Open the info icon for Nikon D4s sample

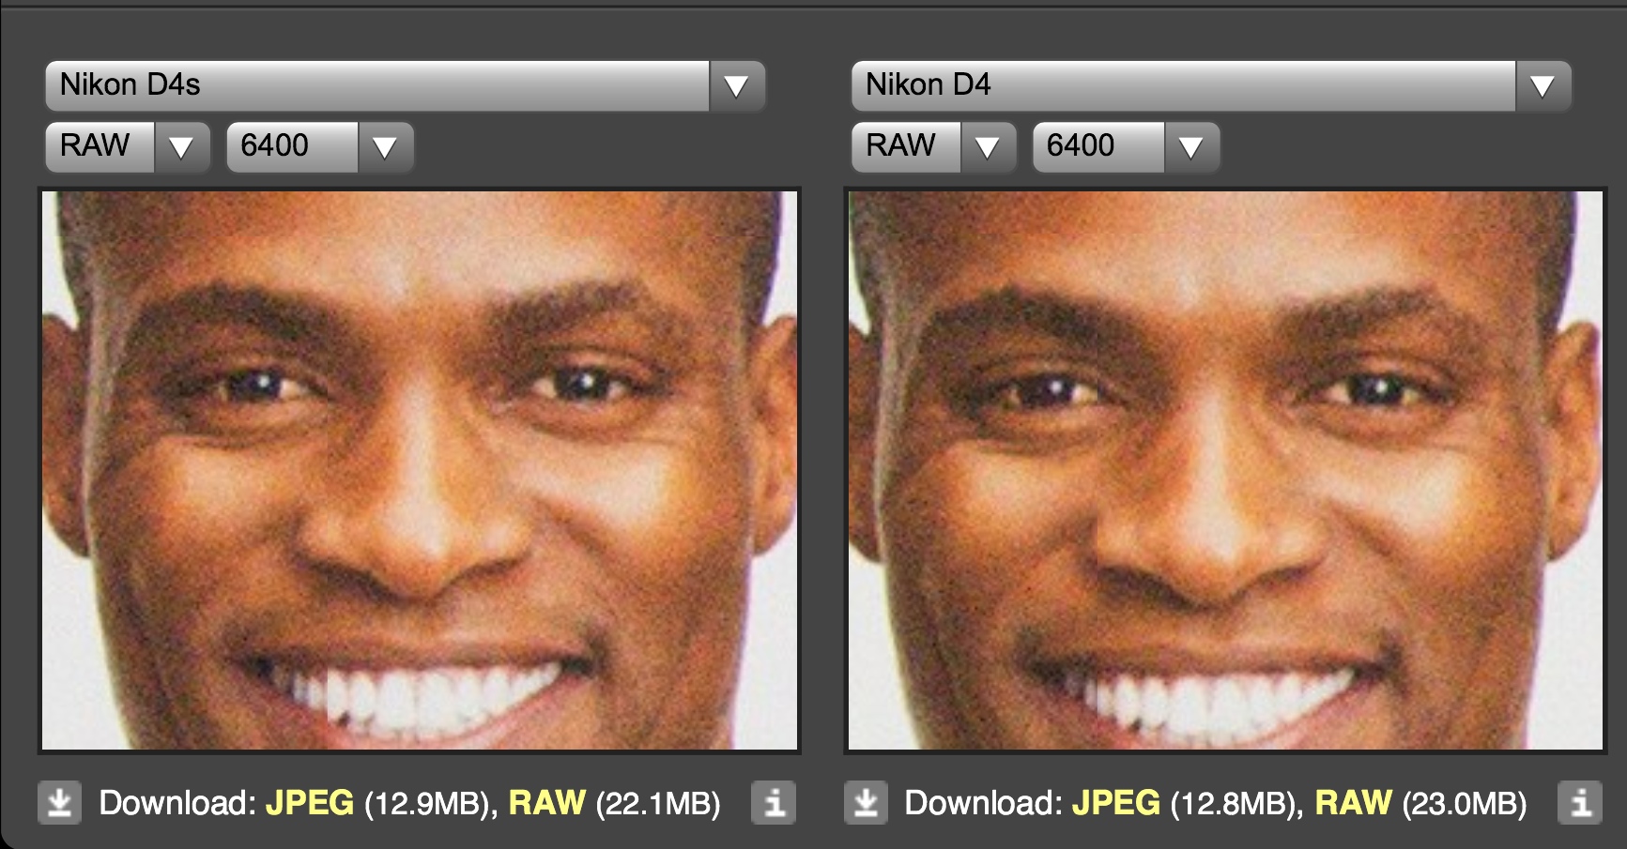(x=774, y=803)
